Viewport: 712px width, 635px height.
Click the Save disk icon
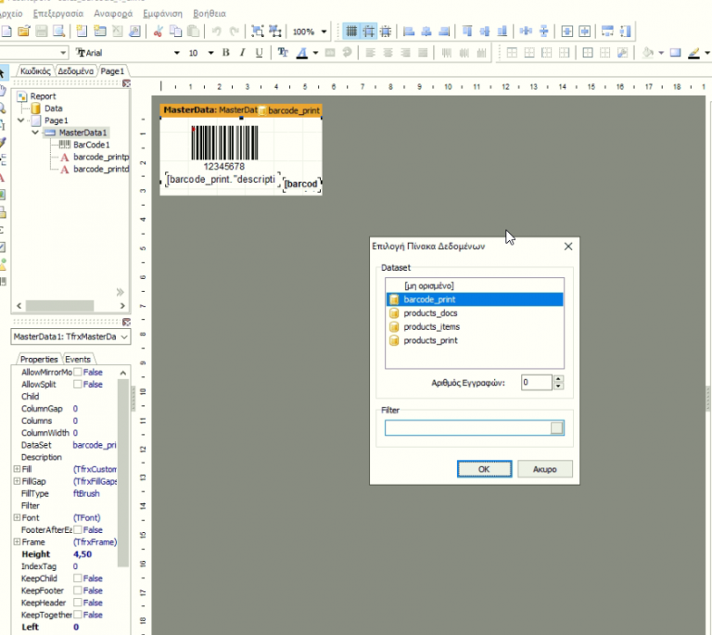pos(42,32)
